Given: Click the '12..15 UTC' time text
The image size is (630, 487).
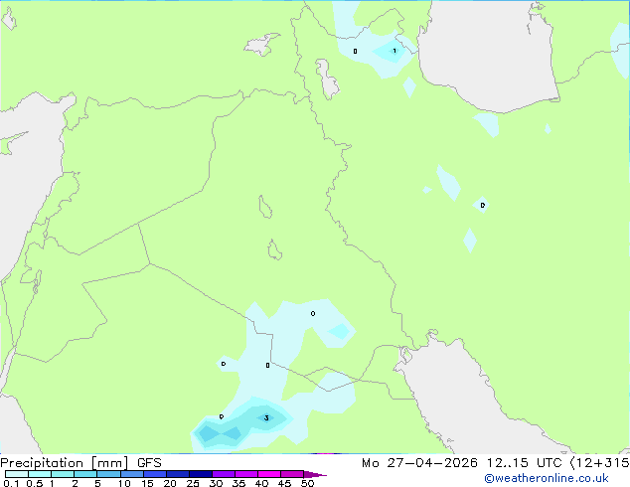Looking at the screenshot, I should click(524, 463).
